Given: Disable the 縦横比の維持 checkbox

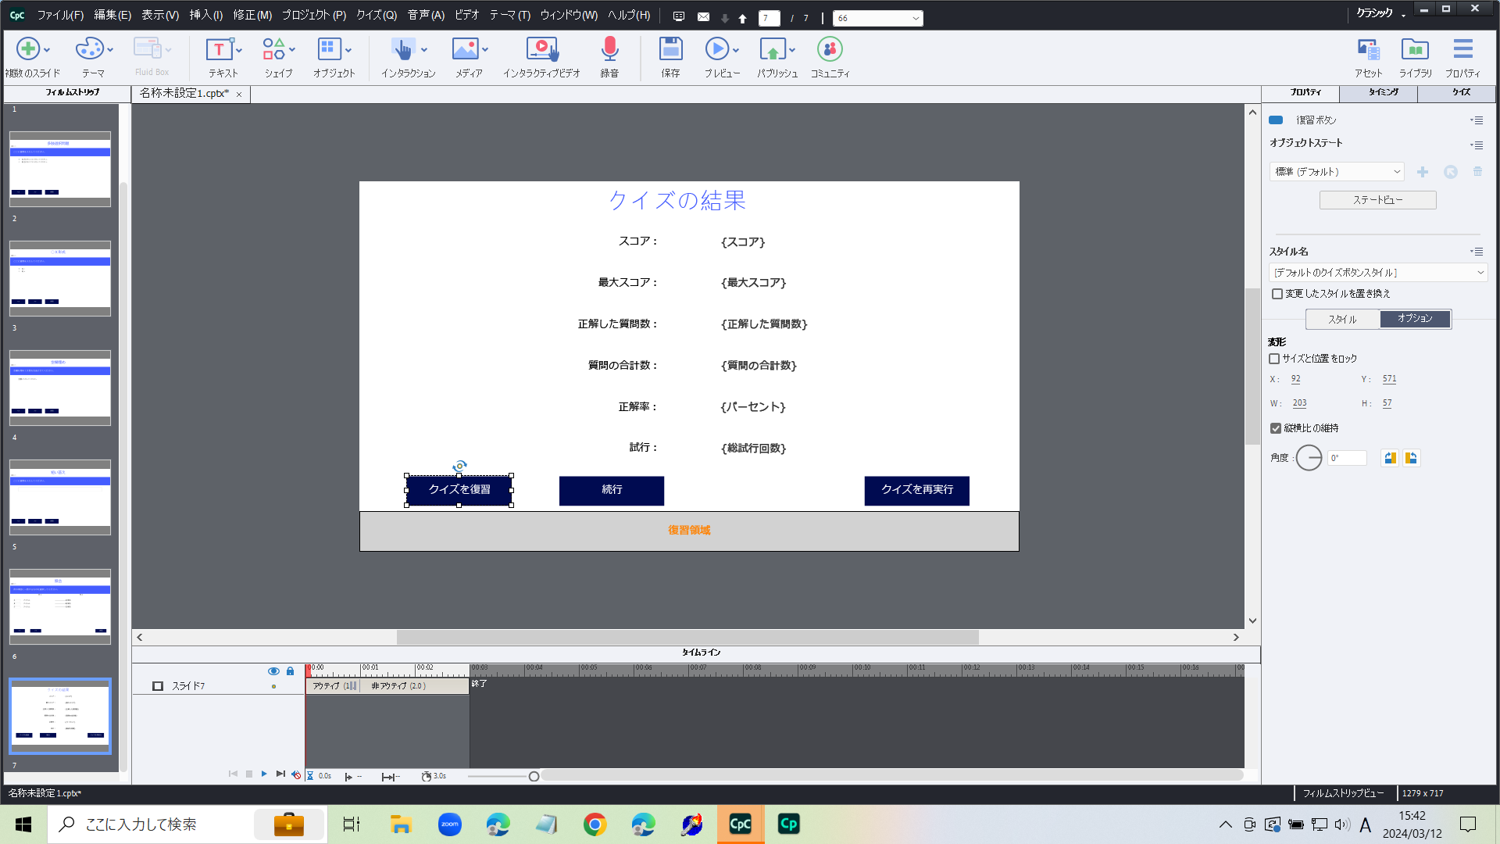Looking at the screenshot, I should 1274,427.
